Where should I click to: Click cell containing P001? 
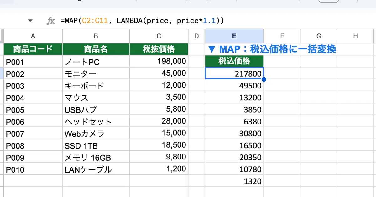[x=33, y=61]
